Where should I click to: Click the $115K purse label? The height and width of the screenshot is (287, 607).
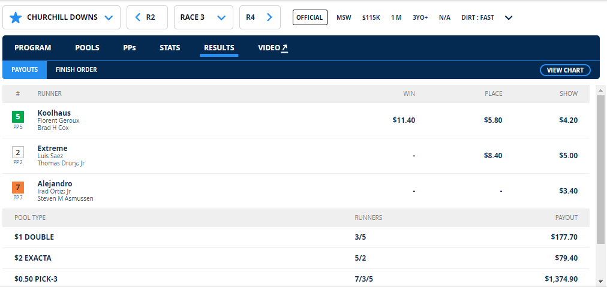371,17
